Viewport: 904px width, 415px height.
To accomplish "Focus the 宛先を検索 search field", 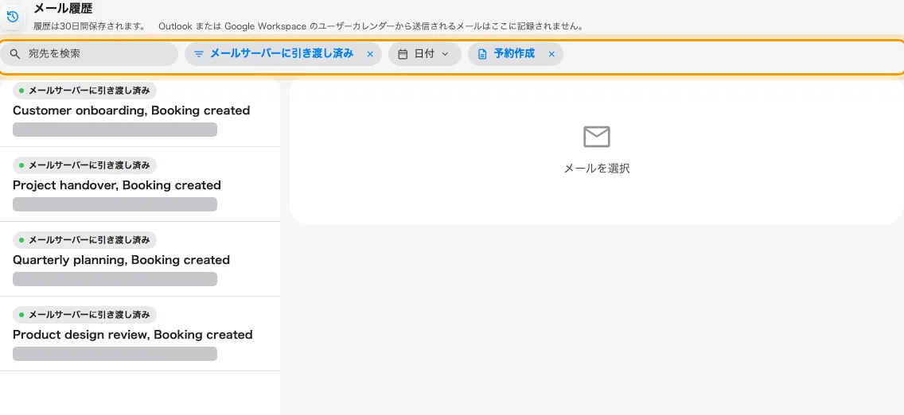I will (x=89, y=53).
